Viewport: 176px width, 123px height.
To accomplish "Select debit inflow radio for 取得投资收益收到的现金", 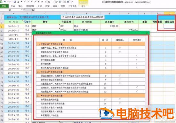I will (x=120, y=80).
